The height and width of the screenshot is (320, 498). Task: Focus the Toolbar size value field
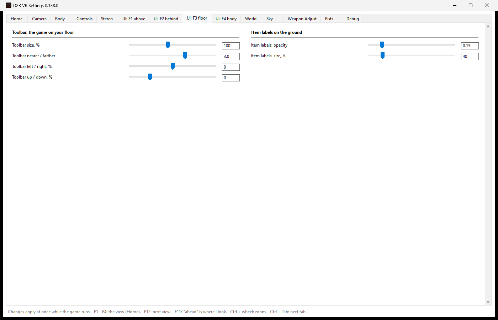pos(231,46)
